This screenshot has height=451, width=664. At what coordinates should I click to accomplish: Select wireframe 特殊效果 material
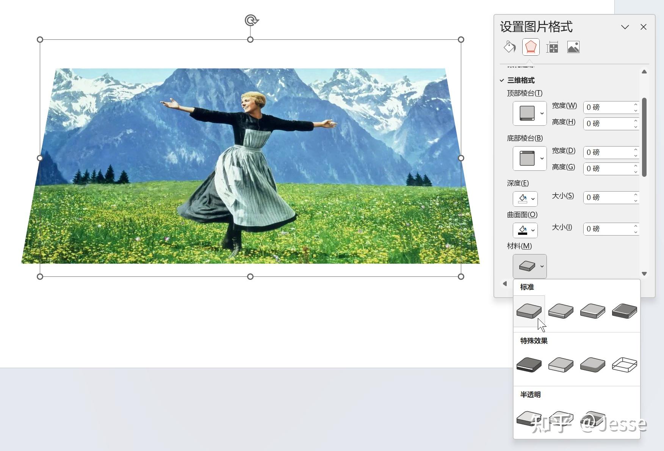click(x=625, y=365)
